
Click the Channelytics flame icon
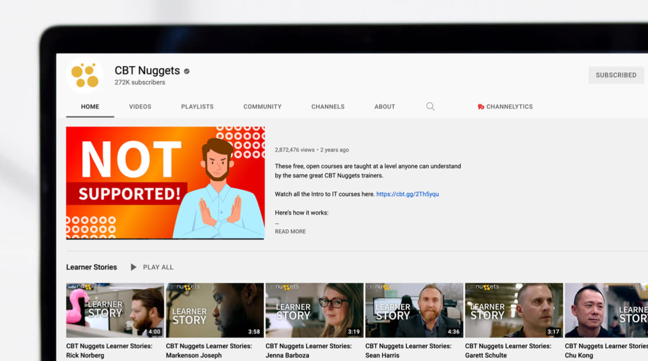[480, 106]
